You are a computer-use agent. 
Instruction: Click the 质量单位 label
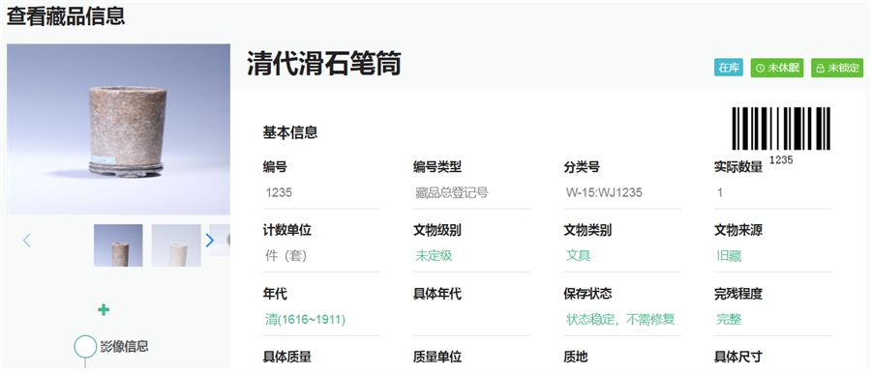437,357
